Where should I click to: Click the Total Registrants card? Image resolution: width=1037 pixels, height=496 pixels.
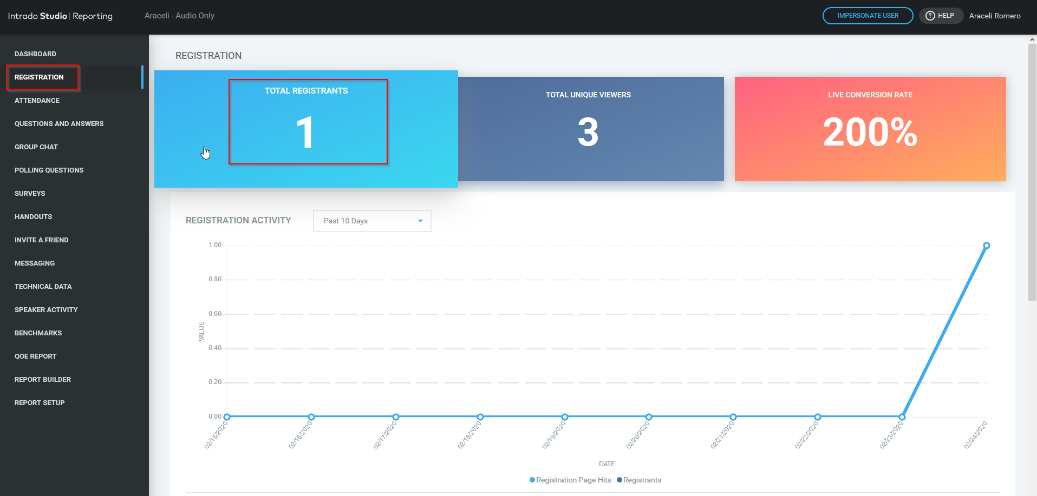tap(306, 129)
